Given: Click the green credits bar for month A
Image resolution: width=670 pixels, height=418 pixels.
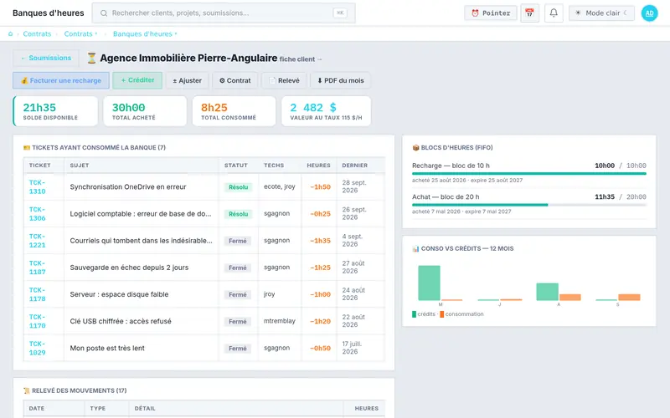Looking at the screenshot, I should tap(548, 292).
